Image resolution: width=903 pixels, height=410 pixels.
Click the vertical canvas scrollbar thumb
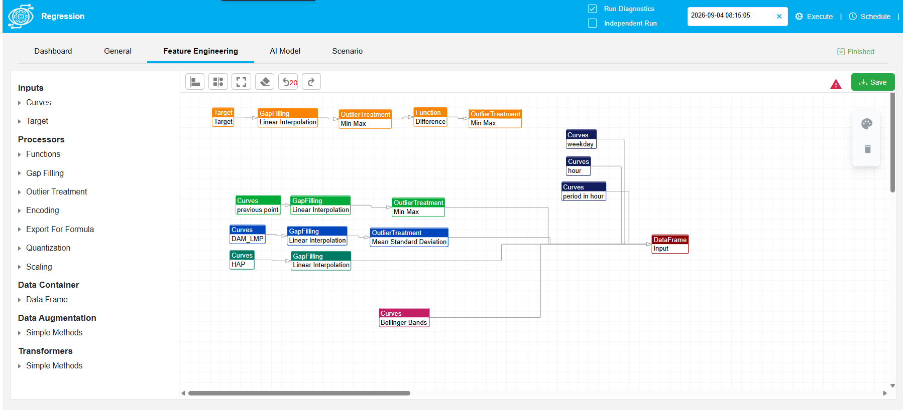pos(892,142)
